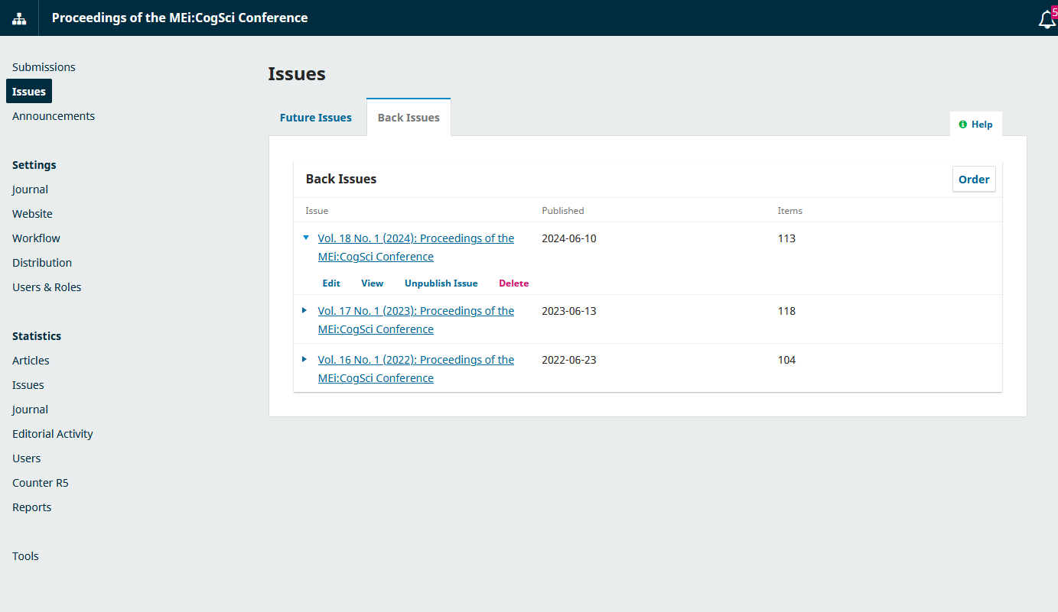The height and width of the screenshot is (612, 1058).
Task: Click the Settings section heading
Action: (x=34, y=165)
